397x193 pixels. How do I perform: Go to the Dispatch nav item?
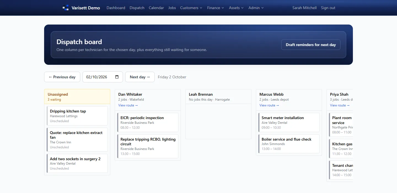tap(137, 8)
